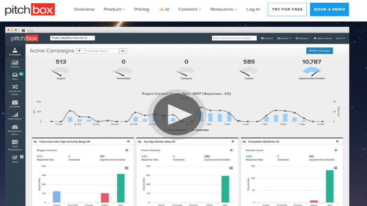Click the green status dot for Blogger Outreach

127,150
